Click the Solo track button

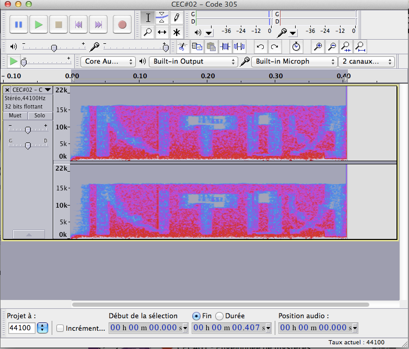coord(40,116)
